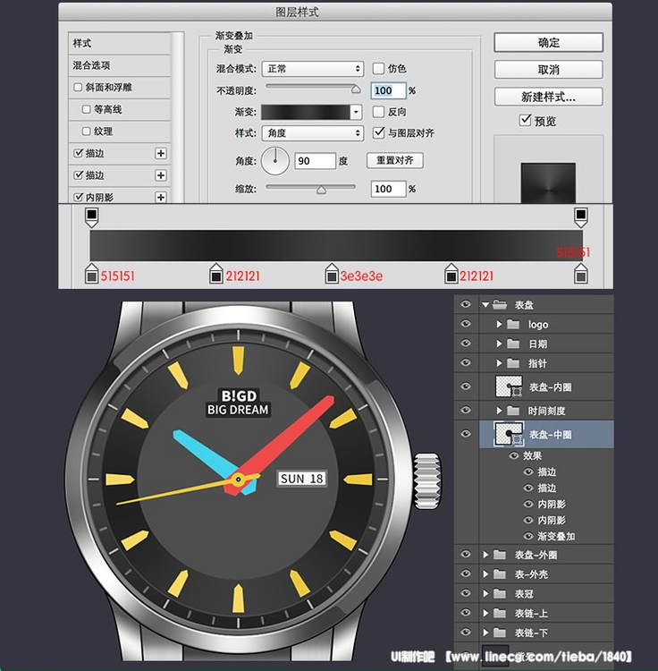Image resolution: width=658 pixels, height=671 pixels.
Task: Expand the 指针 group triangle
Action: click(499, 363)
